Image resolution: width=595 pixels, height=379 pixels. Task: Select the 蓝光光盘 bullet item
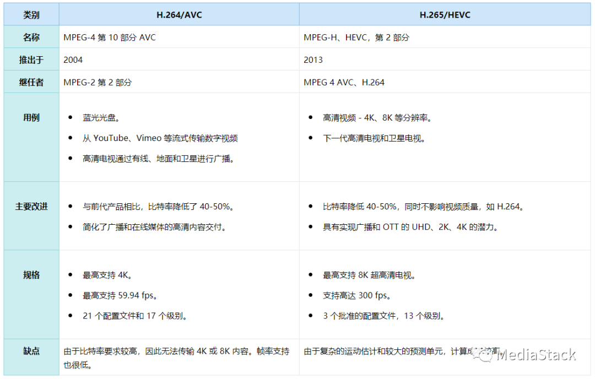click(101, 118)
